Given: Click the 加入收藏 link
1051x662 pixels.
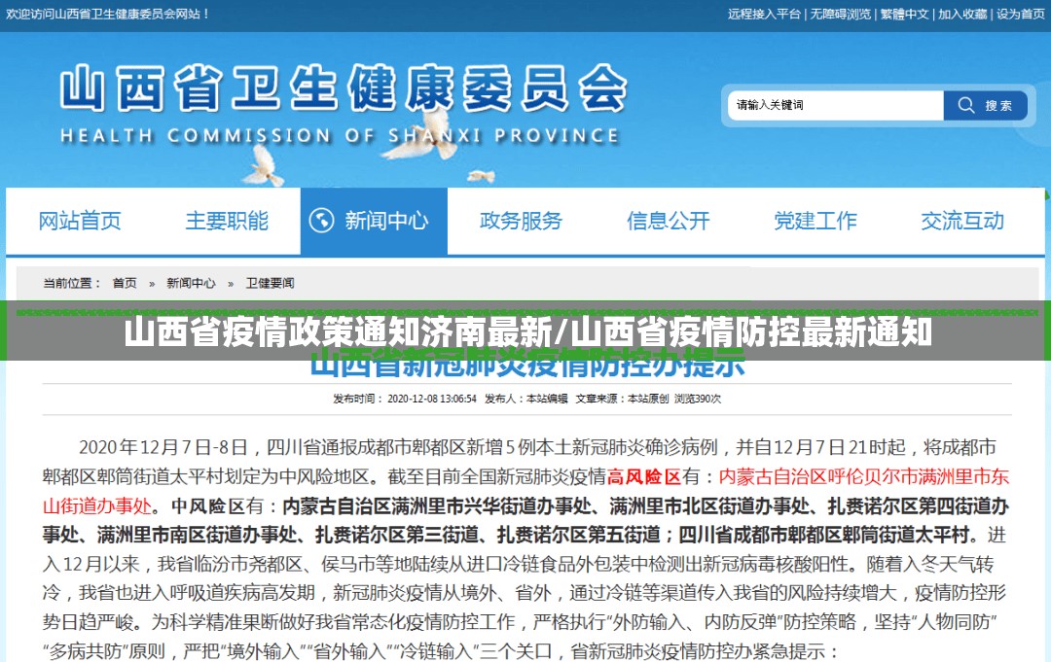Looking at the screenshot, I should click(x=962, y=14).
